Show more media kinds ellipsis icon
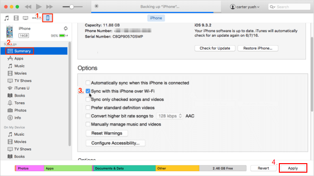The width and height of the screenshot is (314, 176). point(34,18)
